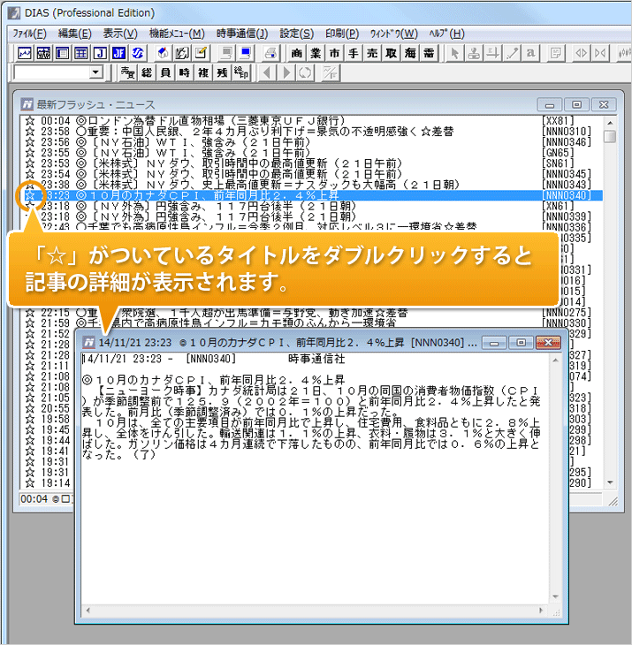The image size is (632, 645).
Task: Click the blue JF toolbar icon
Action: [x=118, y=53]
